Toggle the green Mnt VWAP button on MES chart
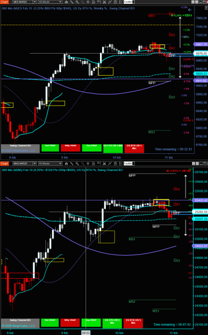The height and width of the screenshot is (335, 208). click(x=50, y=148)
